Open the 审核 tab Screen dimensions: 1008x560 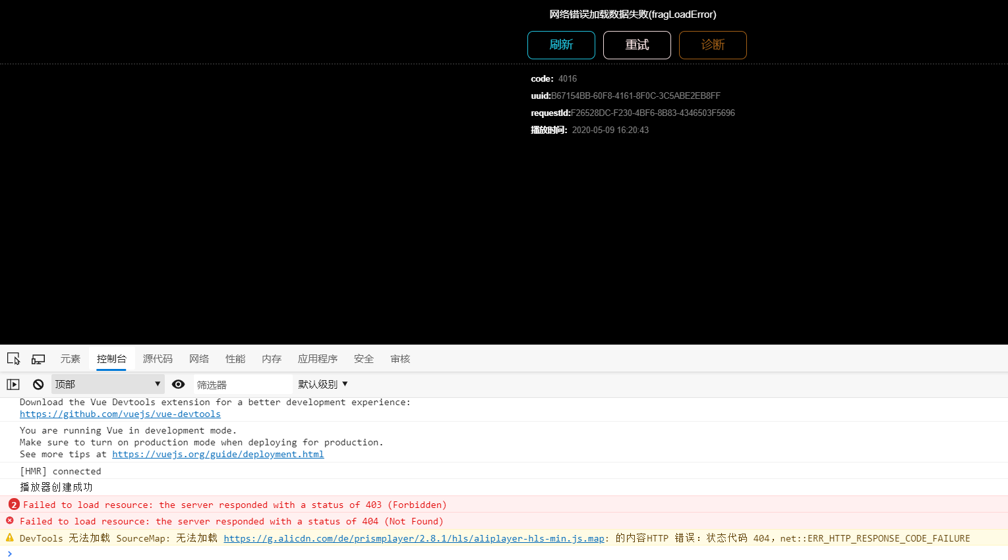pyautogui.click(x=400, y=359)
